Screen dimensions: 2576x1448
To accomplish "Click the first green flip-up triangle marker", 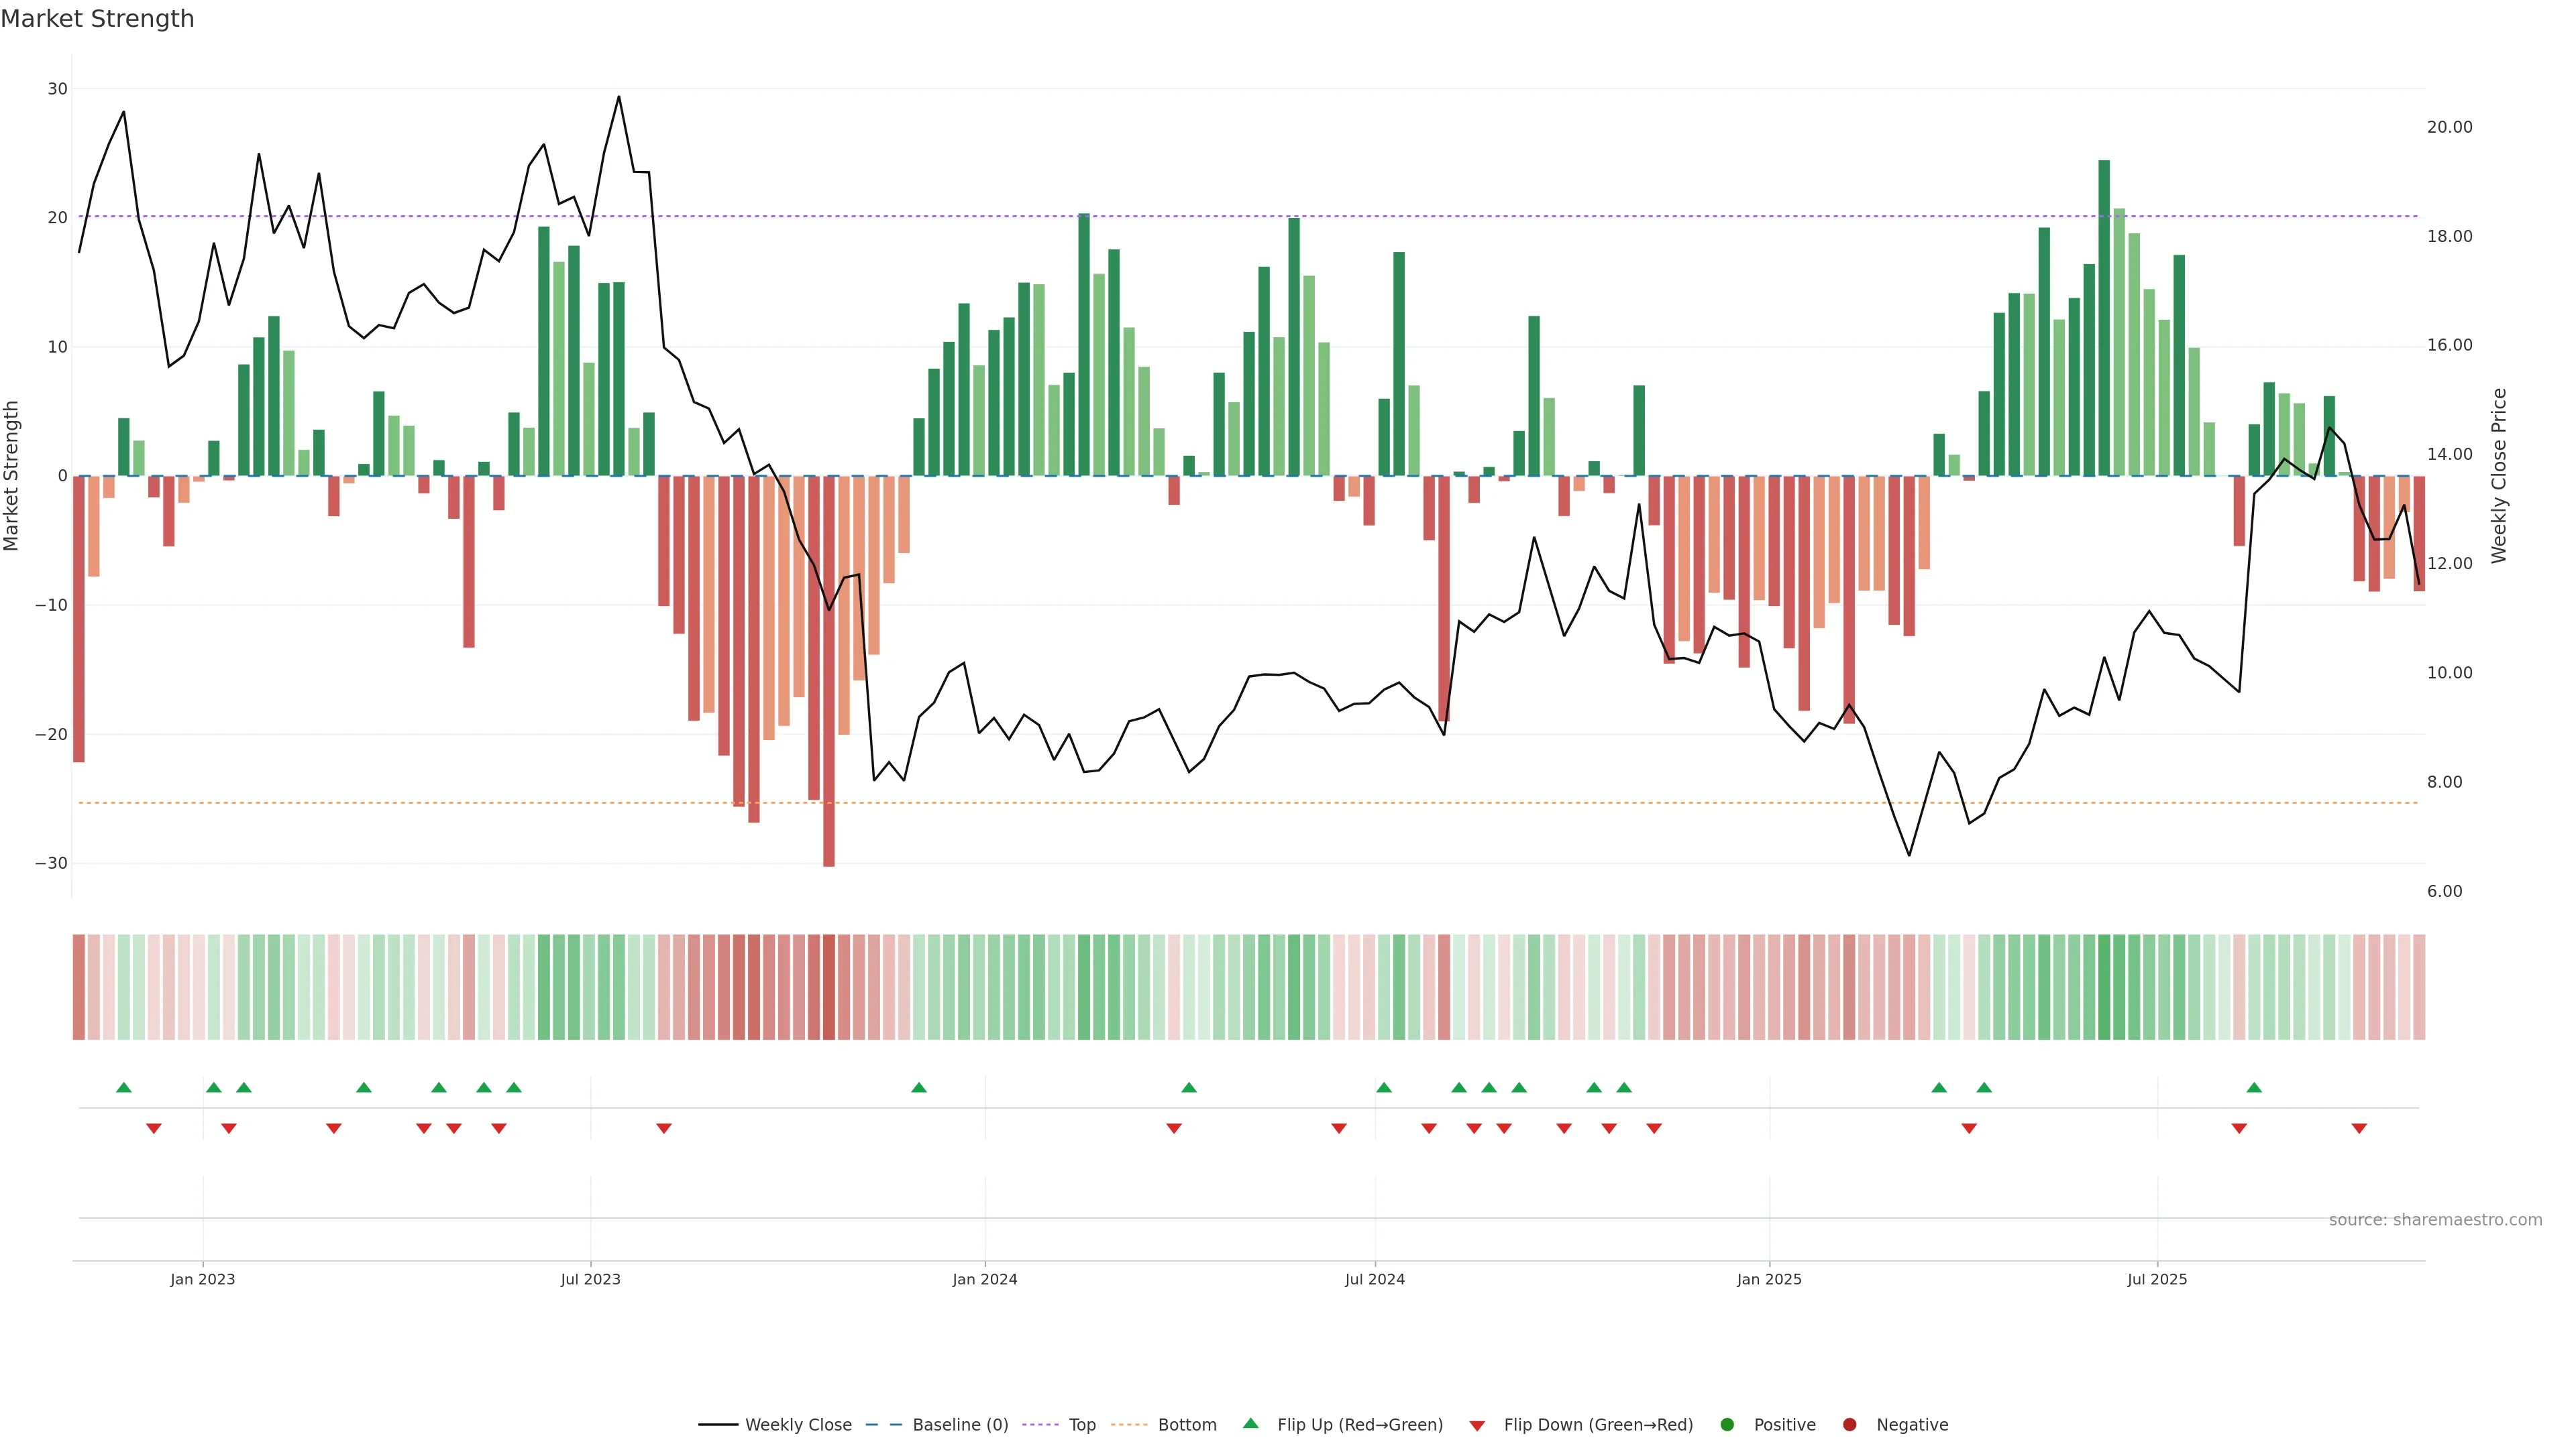I will pos(124,1087).
